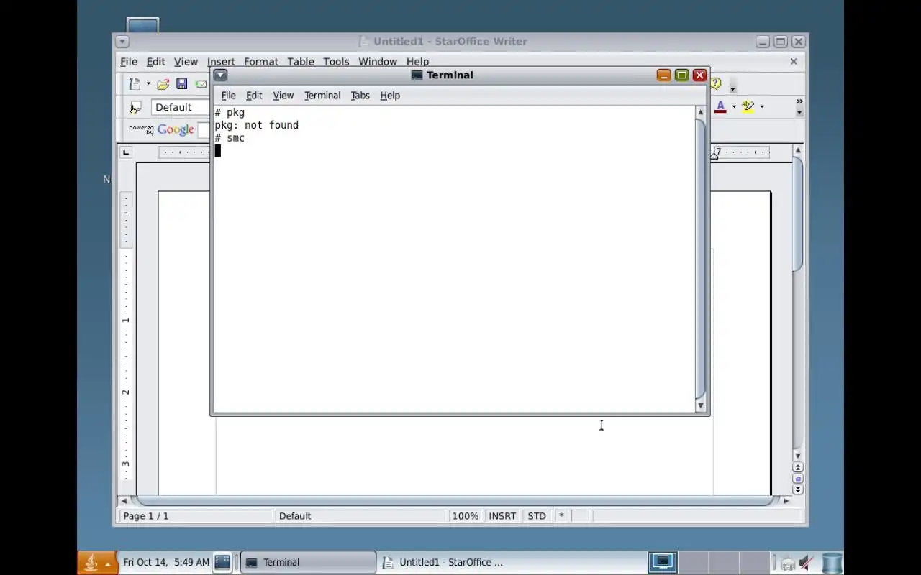Image resolution: width=921 pixels, height=575 pixels.
Task: Open the Terminal window's View menu
Action: [283, 96]
